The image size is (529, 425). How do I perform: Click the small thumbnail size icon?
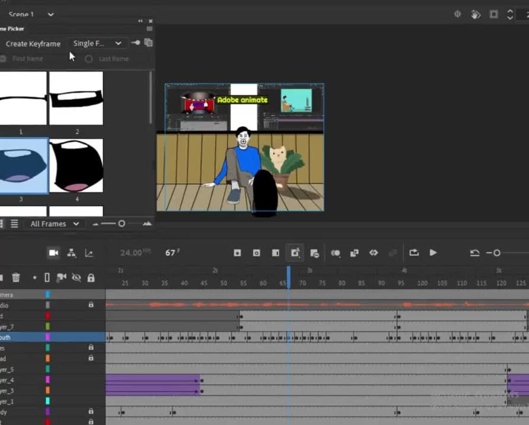[x=95, y=224]
